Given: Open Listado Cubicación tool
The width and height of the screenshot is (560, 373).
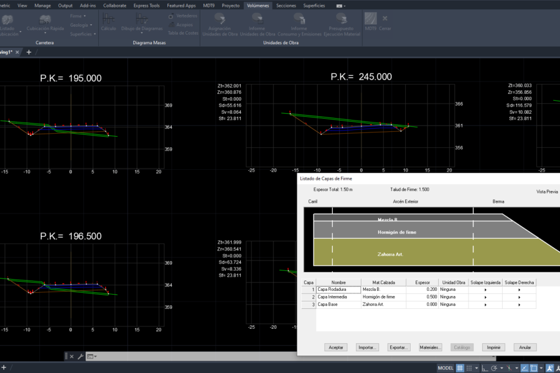Looking at the screenshot, I should [8, 25].
